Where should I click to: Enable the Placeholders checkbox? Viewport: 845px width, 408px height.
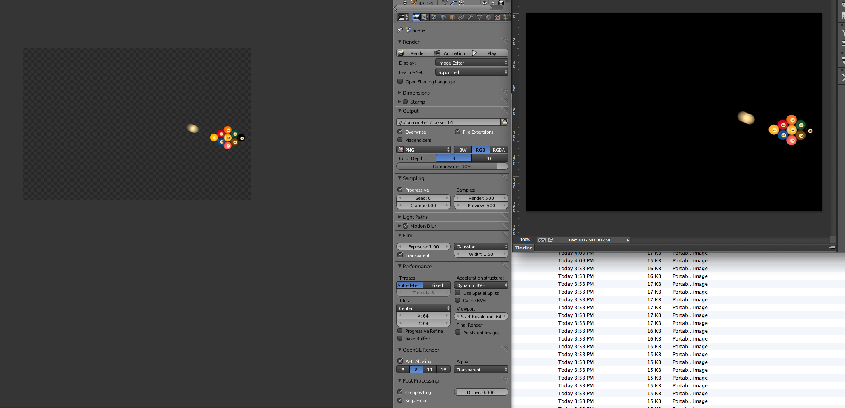400,140
